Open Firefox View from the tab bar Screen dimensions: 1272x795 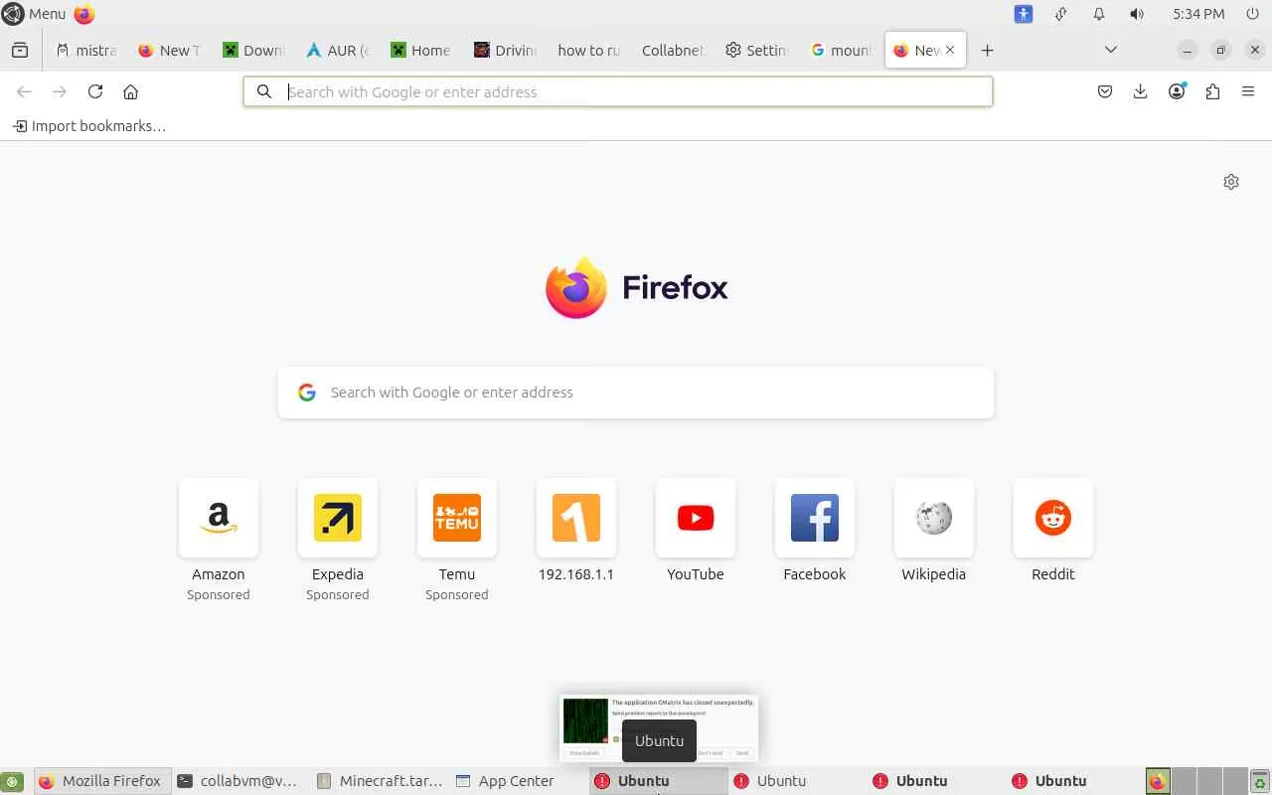(x=20, y=50)
